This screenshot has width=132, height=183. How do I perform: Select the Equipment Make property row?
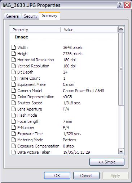coord(64,84)
